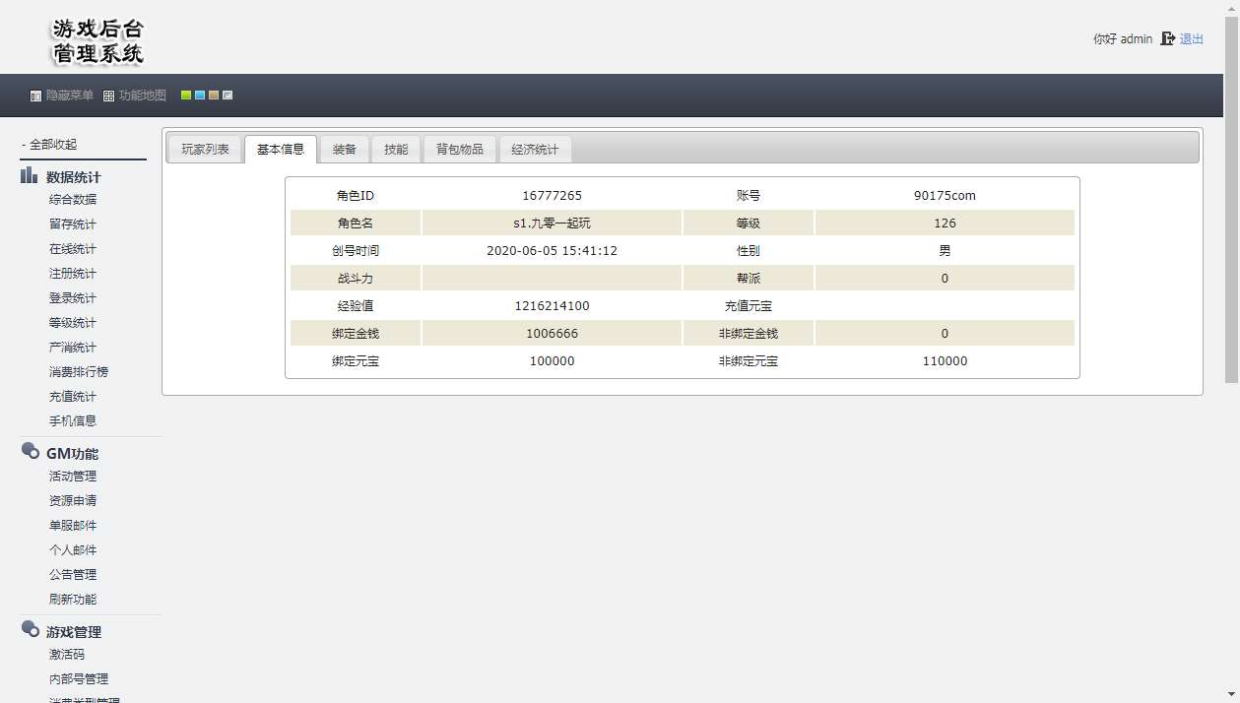
Task: Select the green theme color swatch
Action: click(x=185, y=95)
